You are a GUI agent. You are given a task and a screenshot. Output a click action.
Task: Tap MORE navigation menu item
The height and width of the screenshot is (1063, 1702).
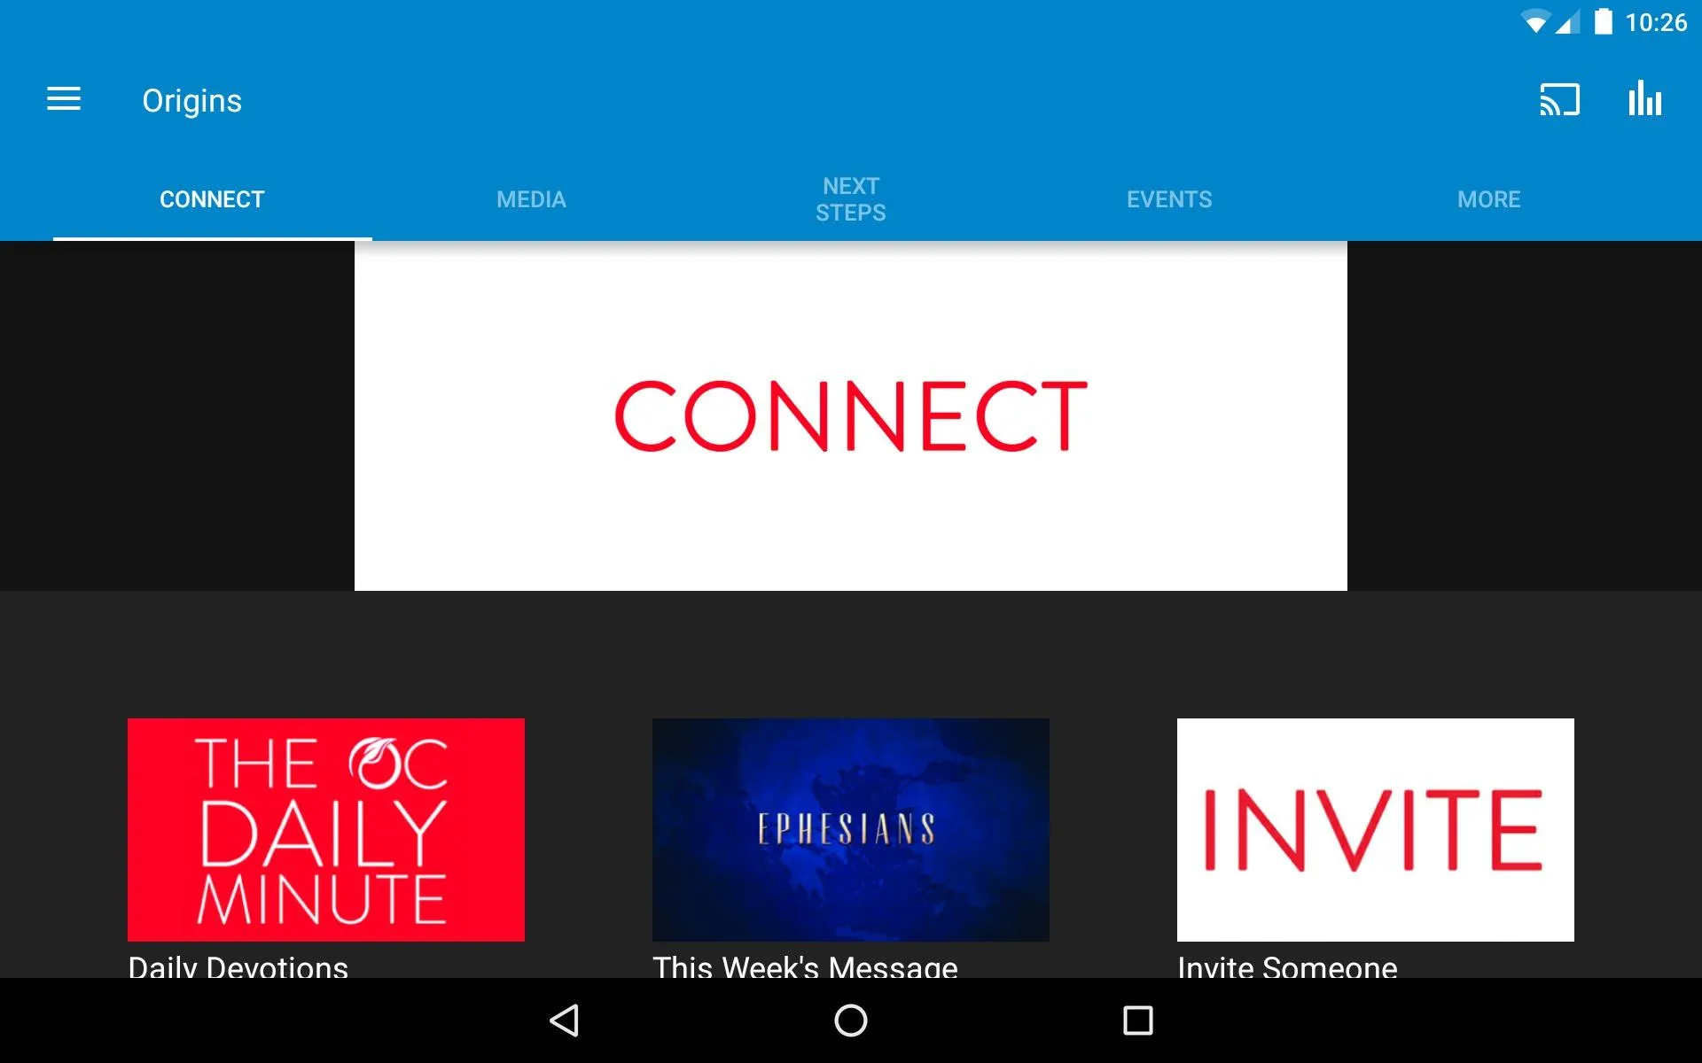click(1487, 198)
